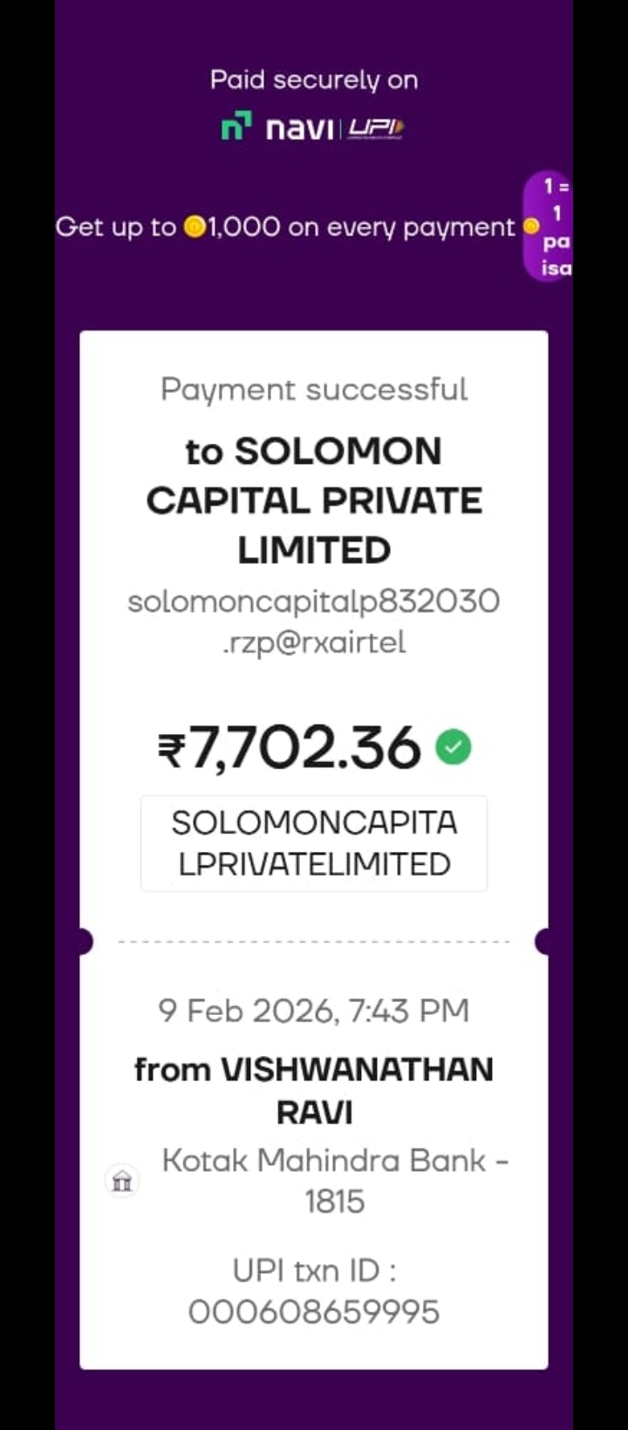Tap the UPI logo beside navi

point(376,128)
